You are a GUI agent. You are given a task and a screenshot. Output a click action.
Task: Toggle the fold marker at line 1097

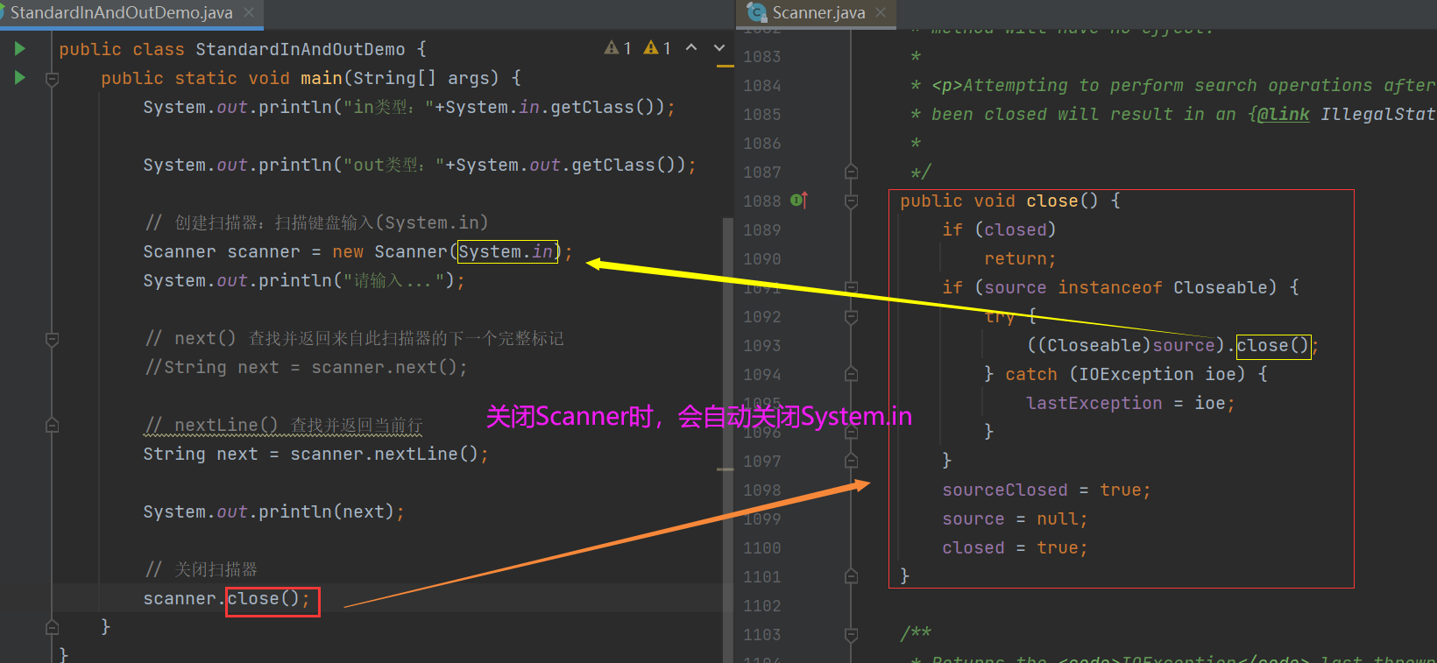[851, 462]
